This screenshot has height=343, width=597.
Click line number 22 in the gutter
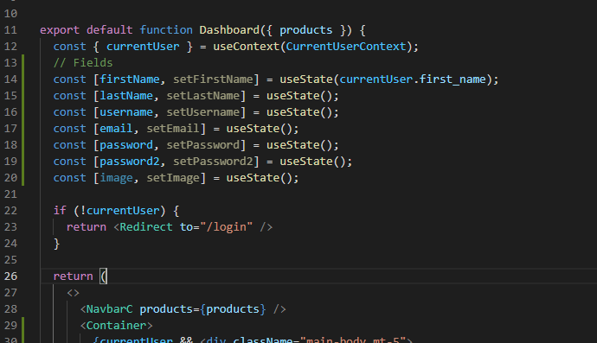(10, 211)
